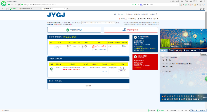Click the 加速器 status bar item
Screen dimensions: 207x112
pyautogui.click(x=173, y=111)
